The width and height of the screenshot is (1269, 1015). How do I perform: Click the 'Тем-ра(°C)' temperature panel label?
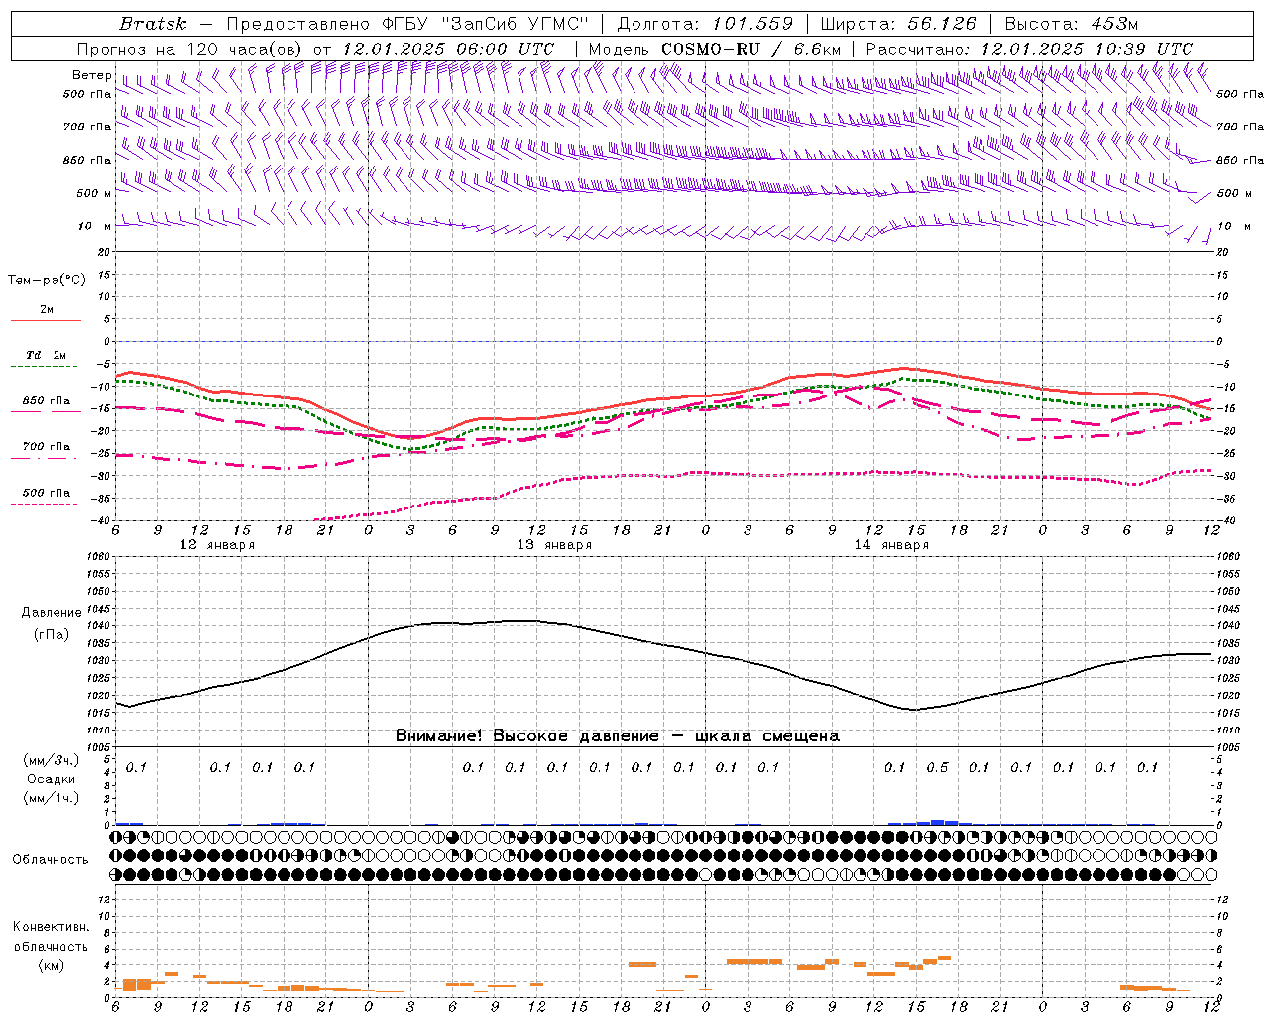click(47, 281)
